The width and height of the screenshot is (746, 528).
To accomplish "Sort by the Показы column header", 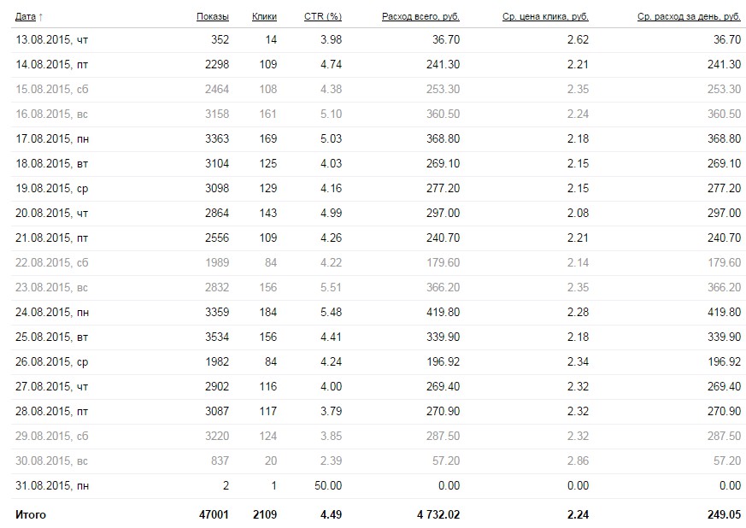I will pyautogui.click(x=212, y=16).
